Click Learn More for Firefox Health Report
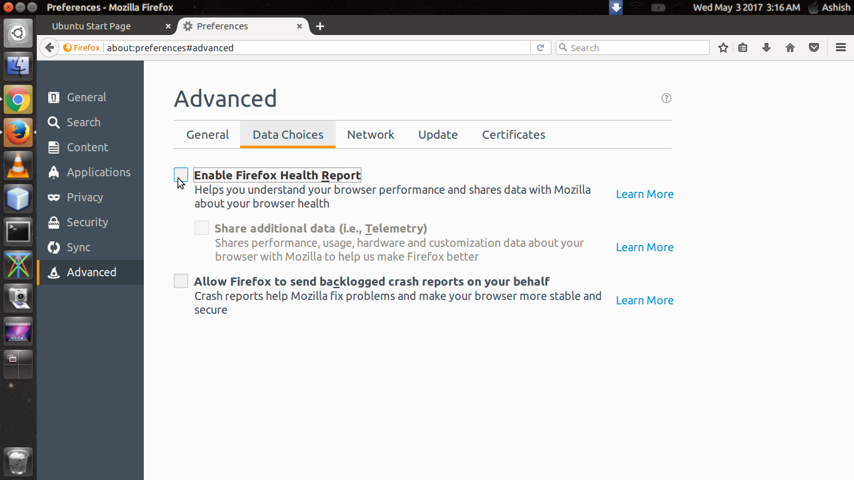Screen dimensions: 854x480 (645, 194)
